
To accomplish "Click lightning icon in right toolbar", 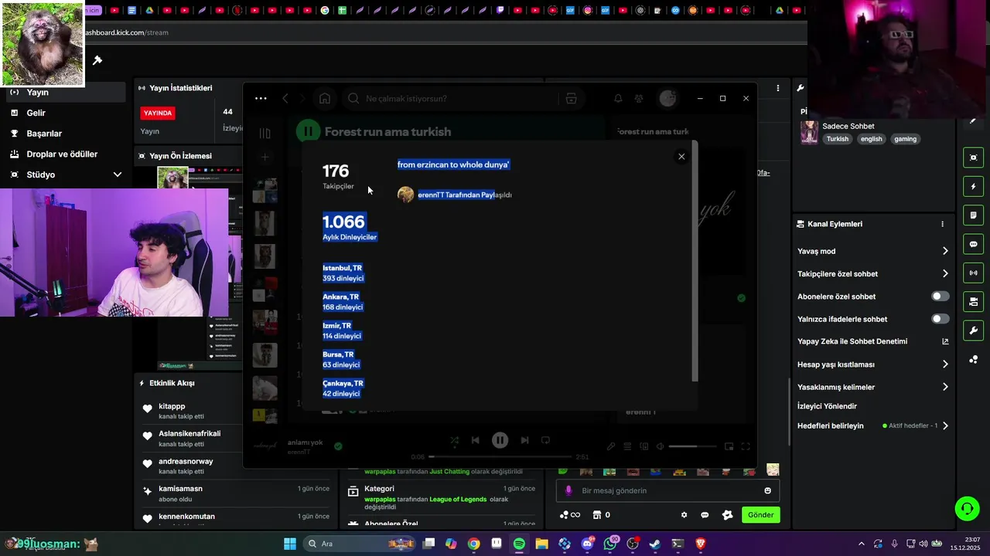I will pos(973,186).
